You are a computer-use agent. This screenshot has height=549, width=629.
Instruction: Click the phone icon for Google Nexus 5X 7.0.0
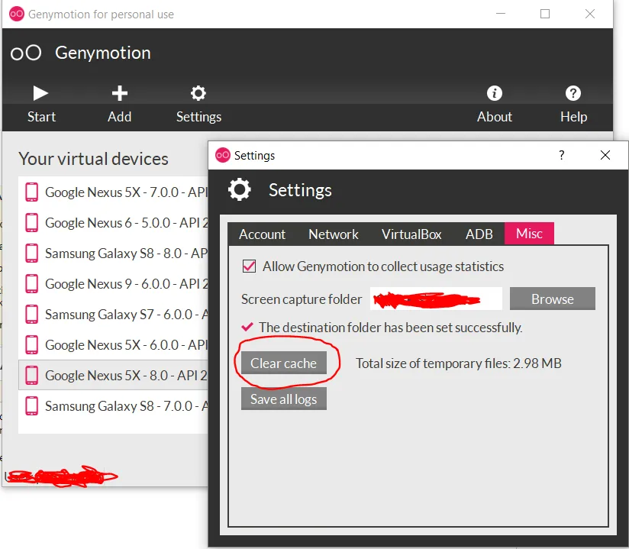[x=32, y=192]
